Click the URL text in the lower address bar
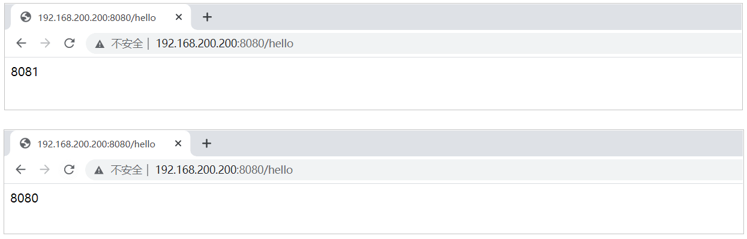Image resolution: width=747 pixels, height=239 pixels. pyautogui.click(x=224, y=170)
